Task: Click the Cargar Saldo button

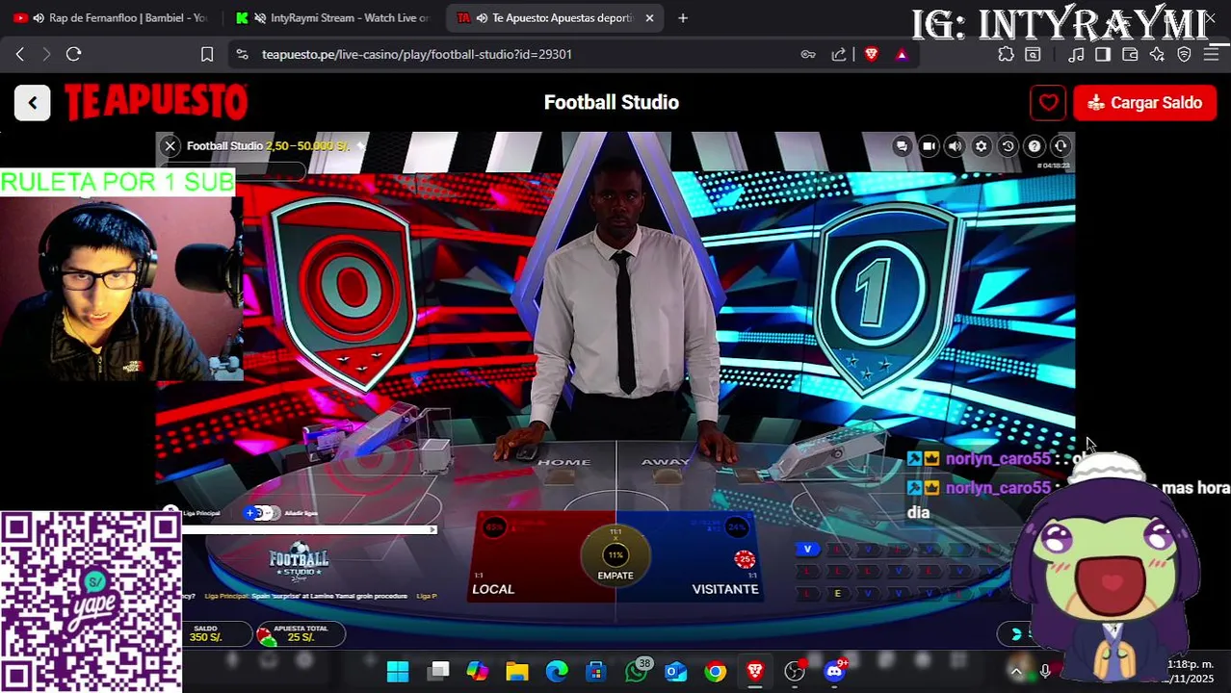Action: click(x=1144, y=102)
